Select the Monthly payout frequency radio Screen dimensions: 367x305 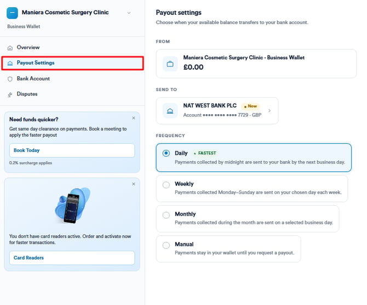[166, 215]
